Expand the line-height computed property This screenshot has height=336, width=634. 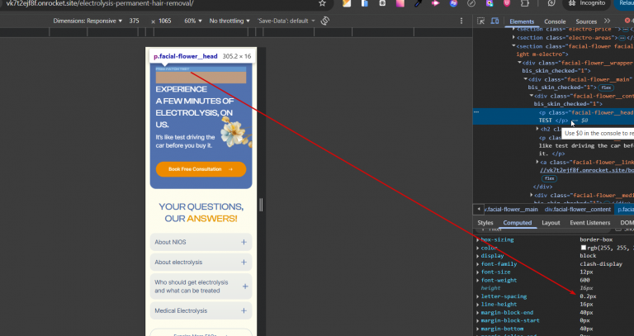click(x=477, y=305)
